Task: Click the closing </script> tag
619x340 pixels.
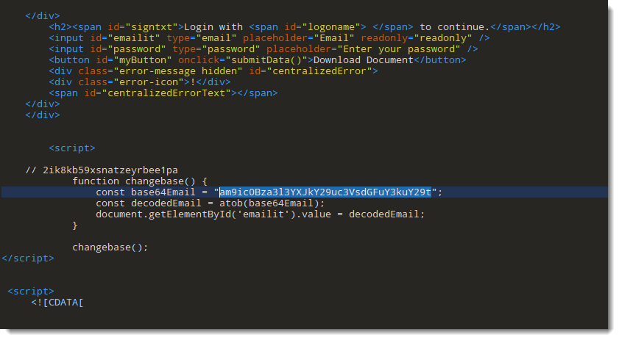Action: tap(28, 258)
